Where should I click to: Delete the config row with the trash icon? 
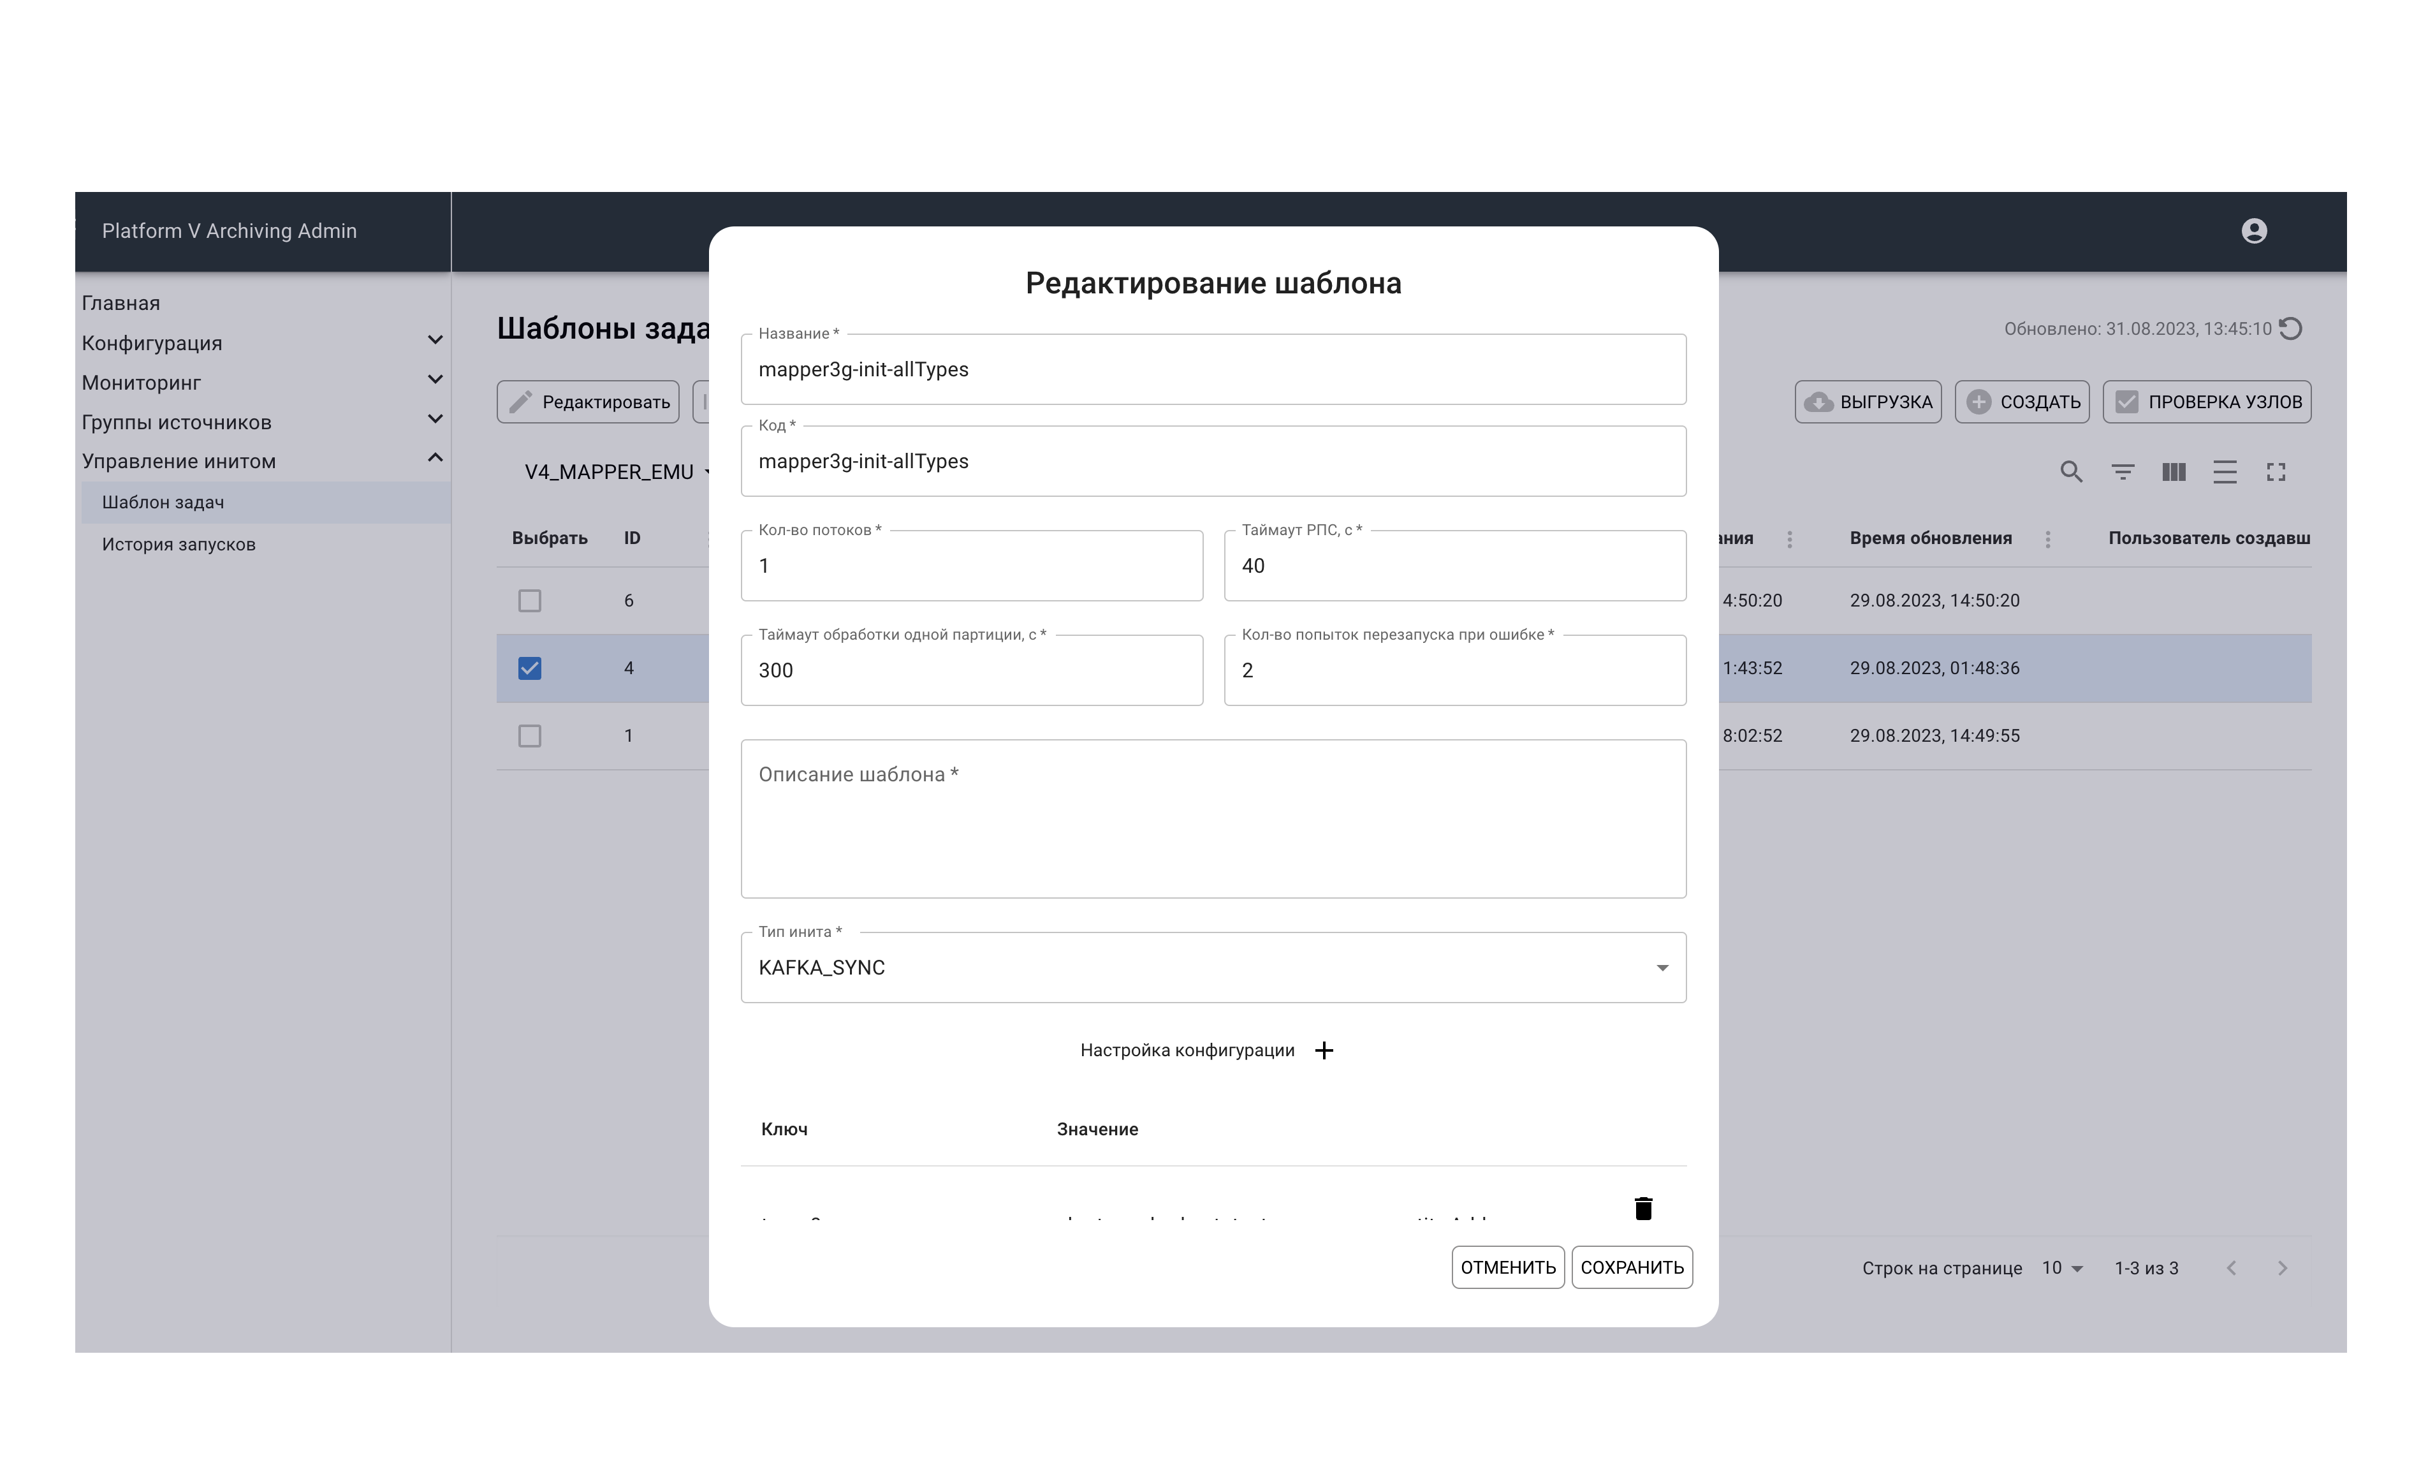click(1643, 1209)
